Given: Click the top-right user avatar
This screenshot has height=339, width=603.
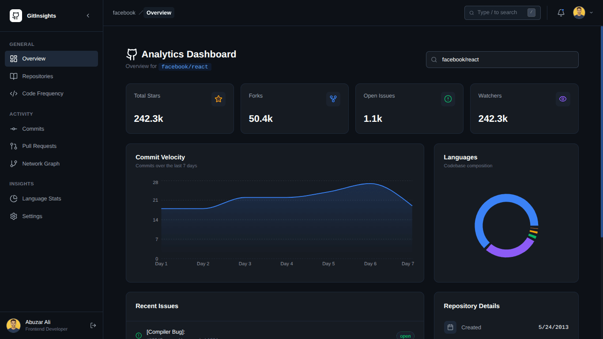Looking at the screenshot, I should [x=579, y=13].
